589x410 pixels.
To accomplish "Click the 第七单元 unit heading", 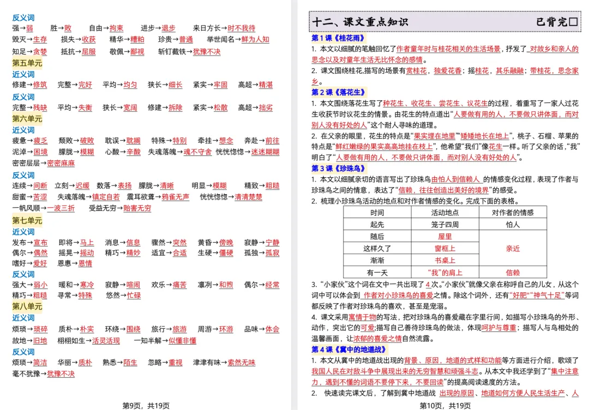I will click(x=27, y=220).
